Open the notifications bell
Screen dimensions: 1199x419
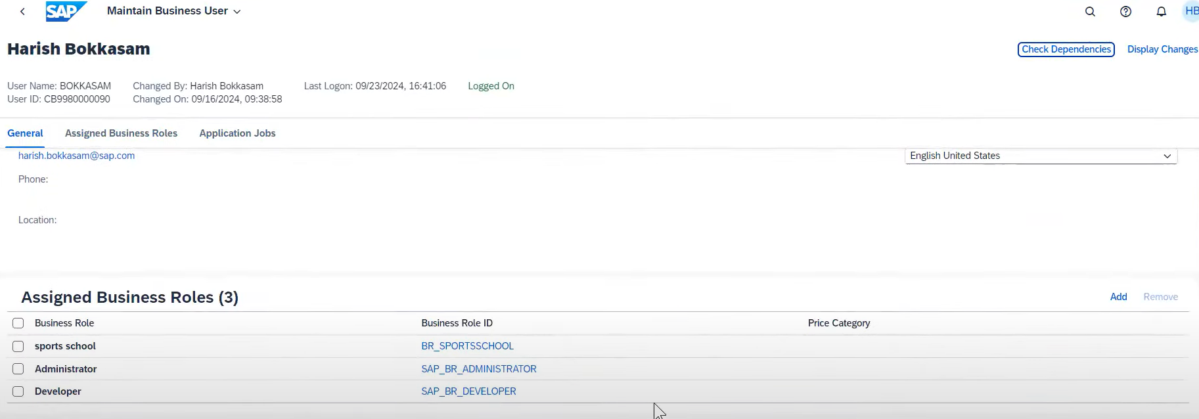tap(1161, 11)
